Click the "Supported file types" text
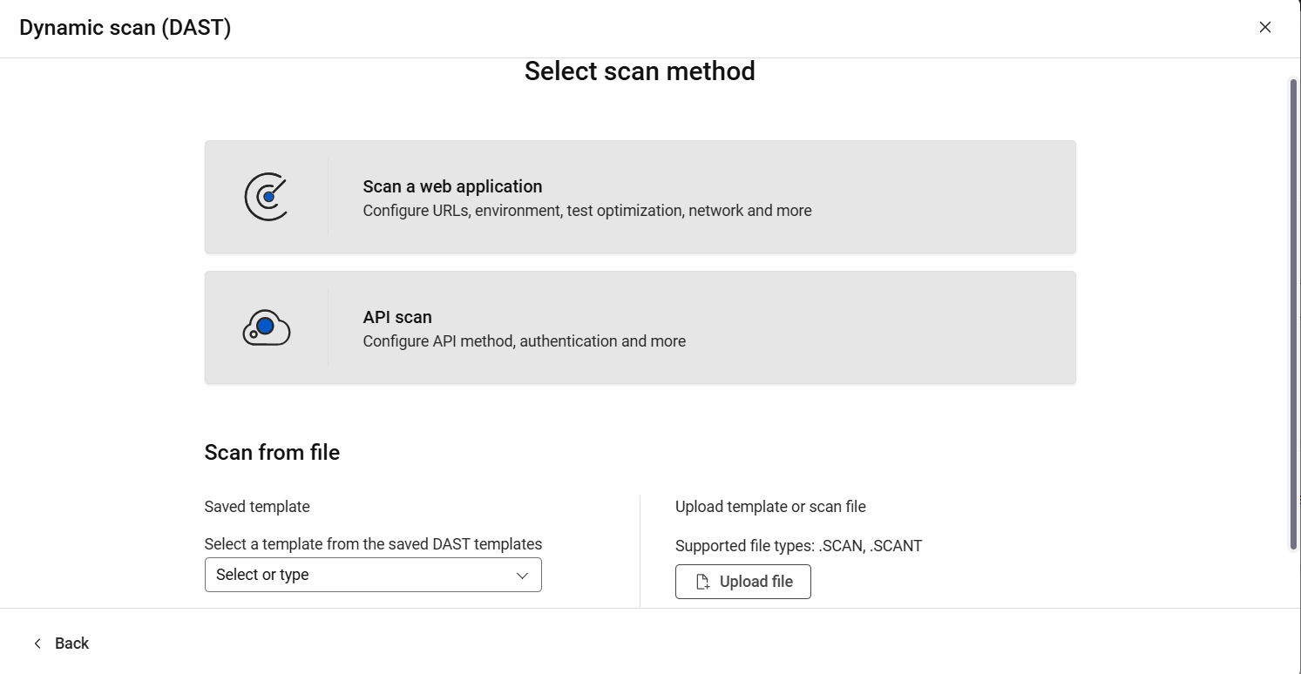The height and width of the screenshot is (674, 1301). pos(798,546)
